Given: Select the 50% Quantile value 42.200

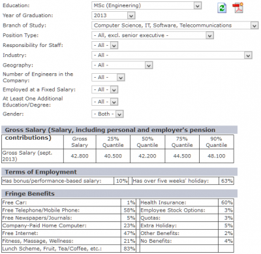Looking at the screenshot, I should pyautogui.click(x=147, y=156).
